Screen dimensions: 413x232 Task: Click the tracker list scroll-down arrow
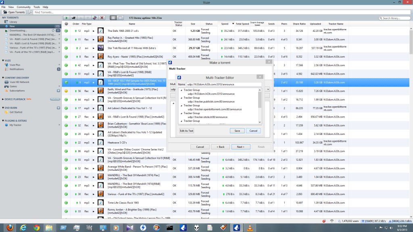tap(260, 122)
